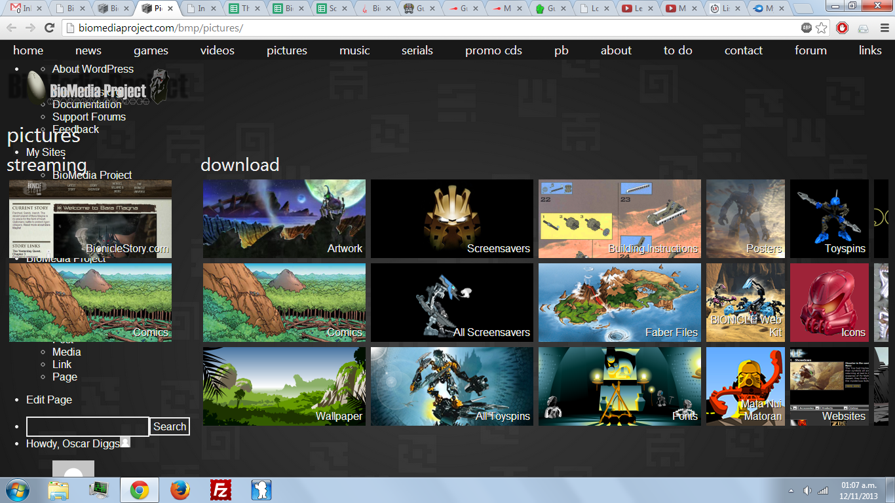Click the browser back navigation arrow
This screenshot has width=895, height=503.
[11, 28]
